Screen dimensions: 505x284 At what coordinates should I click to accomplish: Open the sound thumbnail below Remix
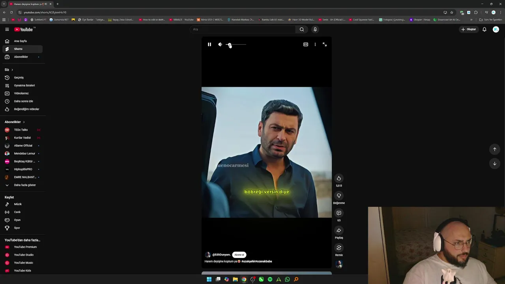(x=339, y=264)
